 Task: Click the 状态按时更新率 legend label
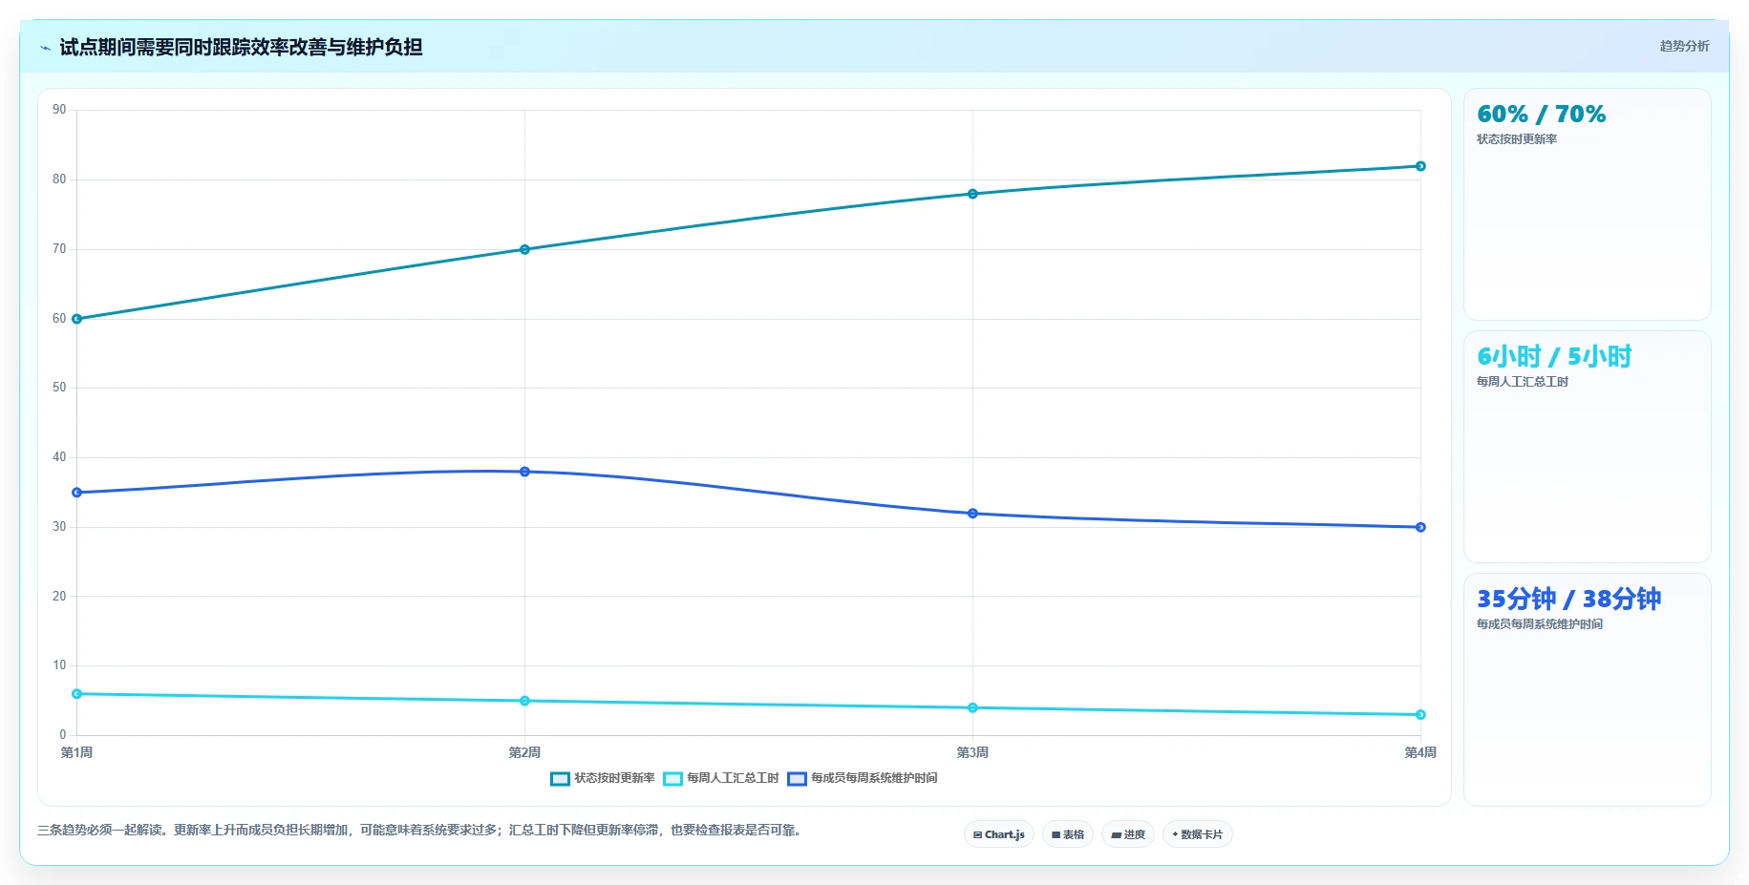coord(614,778)
